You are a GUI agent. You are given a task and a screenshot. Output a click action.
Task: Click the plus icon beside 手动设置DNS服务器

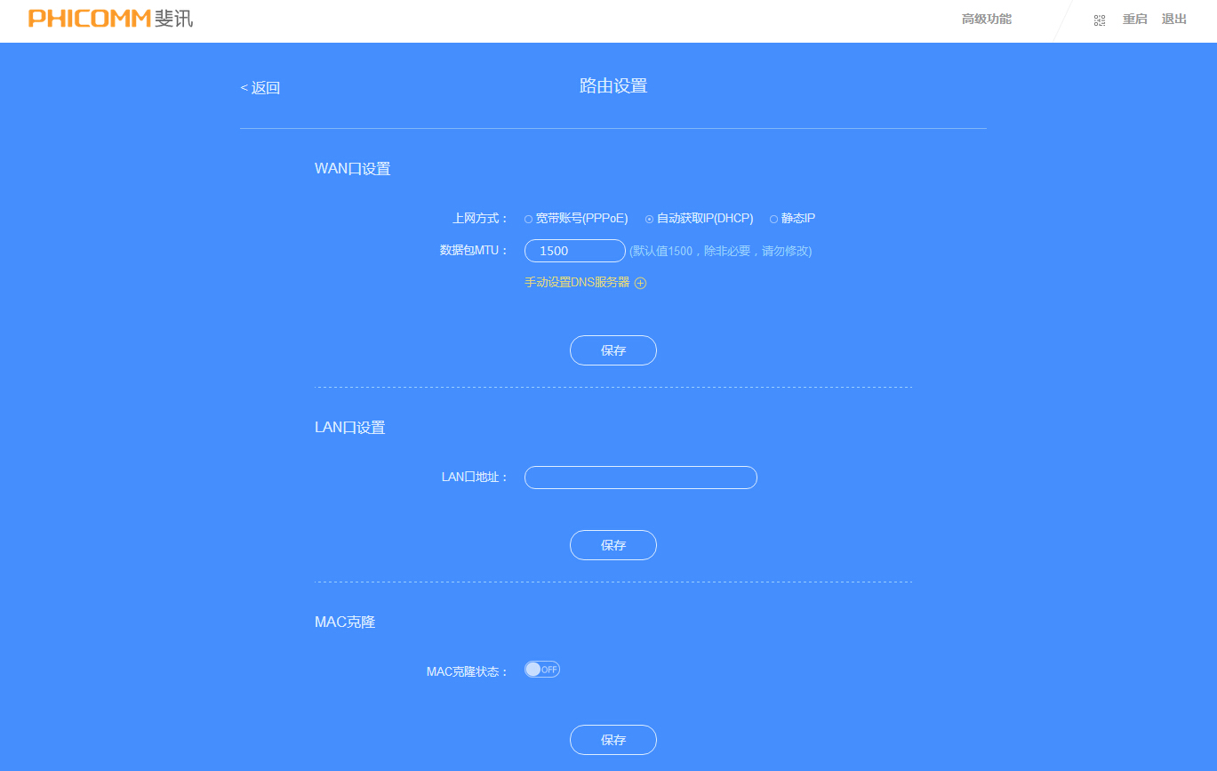coord(641,282)
